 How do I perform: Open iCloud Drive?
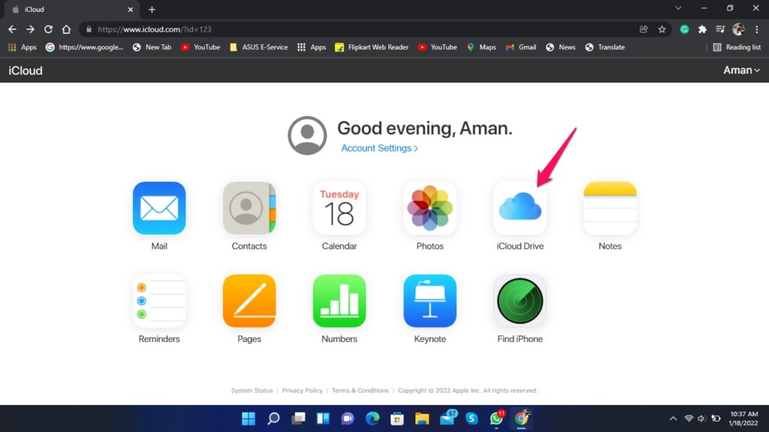point(519,208)
